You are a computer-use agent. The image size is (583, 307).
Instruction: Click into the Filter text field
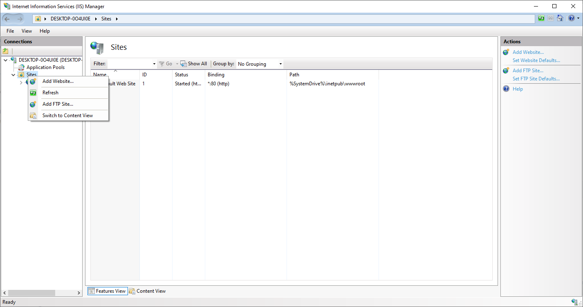point(129,64)
